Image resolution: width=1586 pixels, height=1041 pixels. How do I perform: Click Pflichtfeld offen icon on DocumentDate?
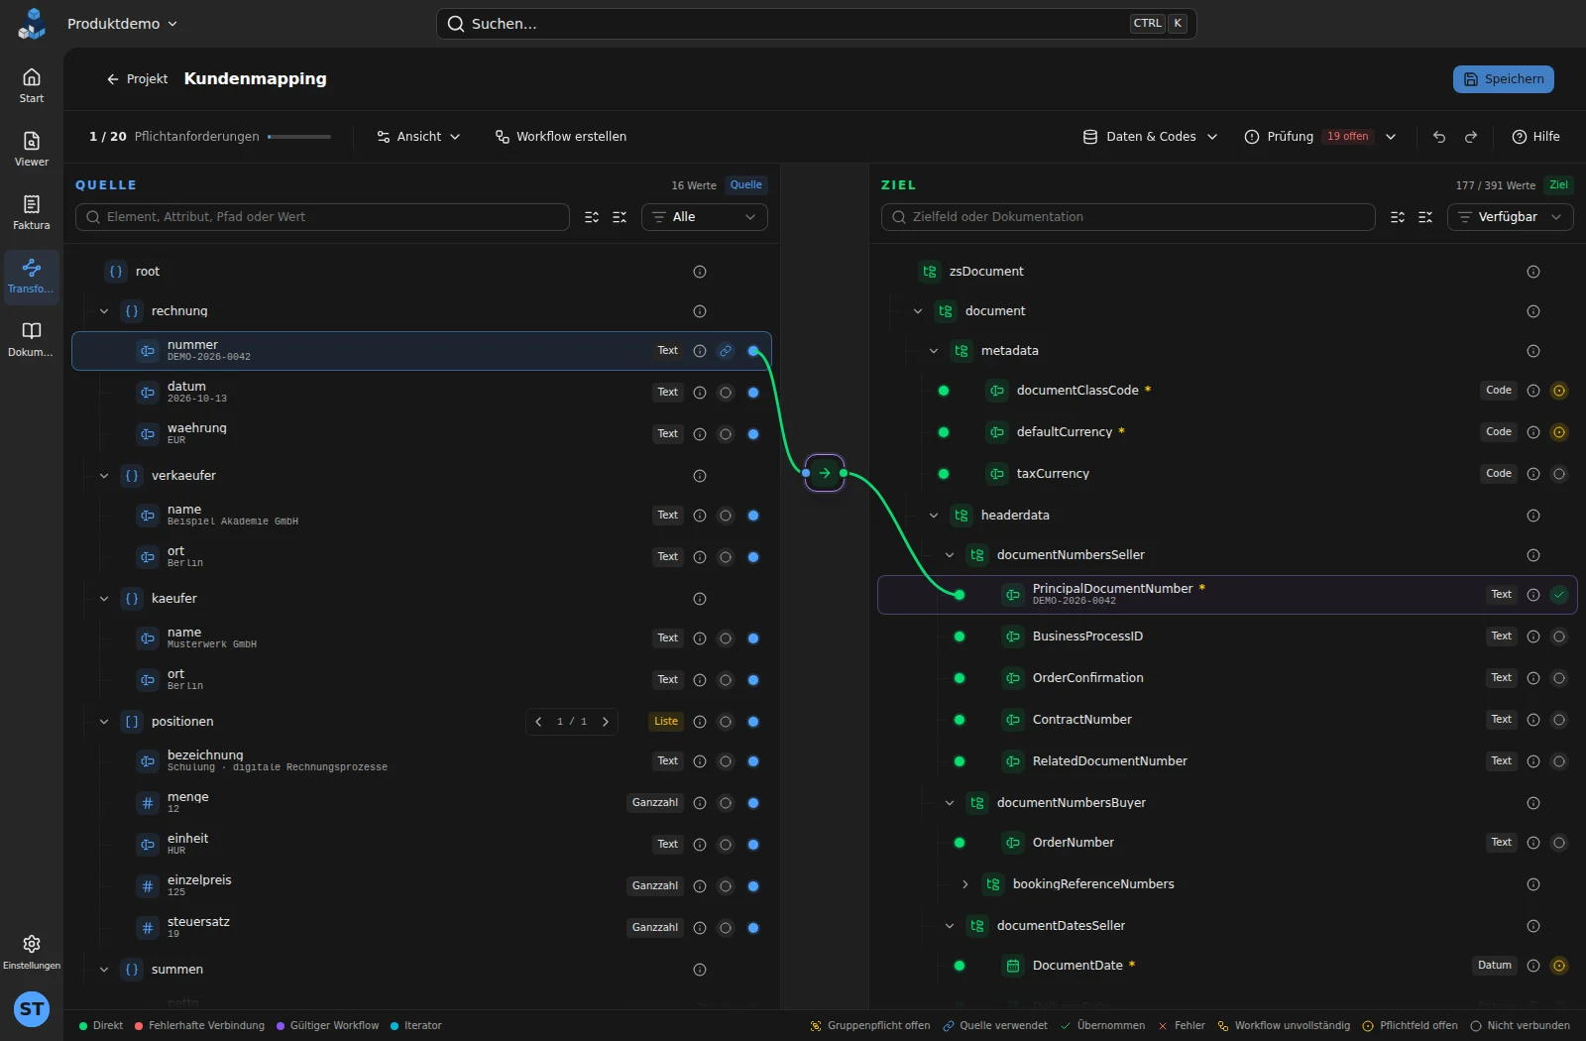pyautogui.click(x=1559, y=966)
